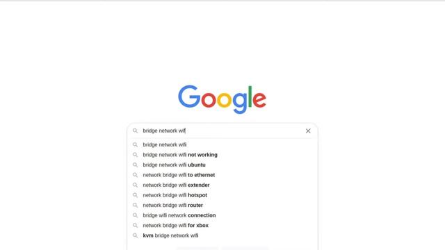Select 'bridge network wifi not working' suggestion

pyautogui.click(x=222, y=155)
